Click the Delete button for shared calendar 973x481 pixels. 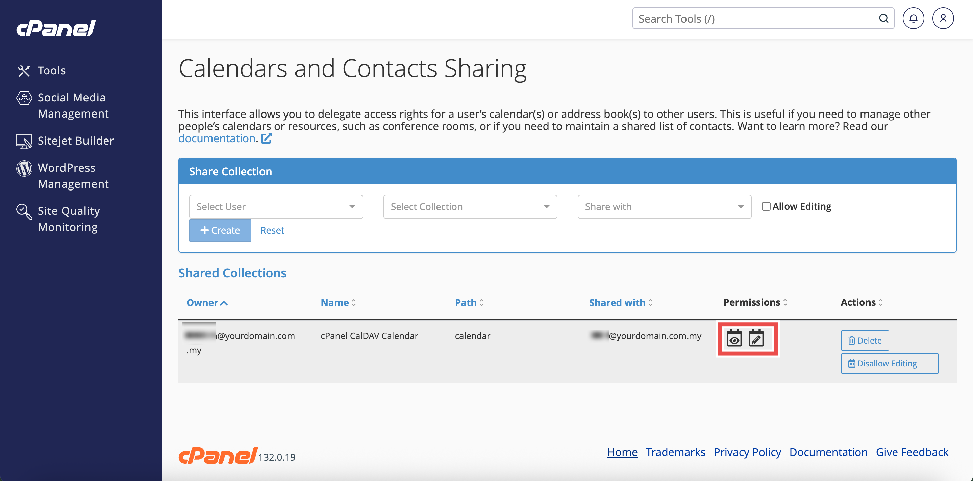(864, 340)
